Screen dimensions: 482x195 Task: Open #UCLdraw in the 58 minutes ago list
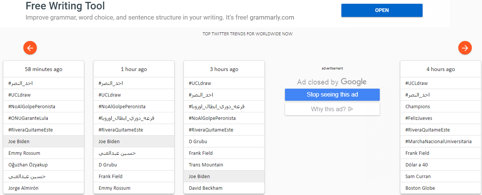point(44,95)
